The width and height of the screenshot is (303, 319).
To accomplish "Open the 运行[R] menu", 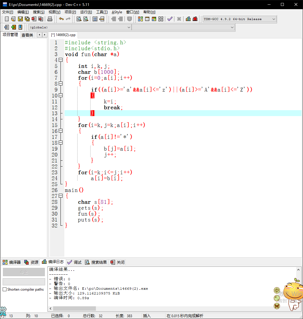I will click(x=86, y=12).
